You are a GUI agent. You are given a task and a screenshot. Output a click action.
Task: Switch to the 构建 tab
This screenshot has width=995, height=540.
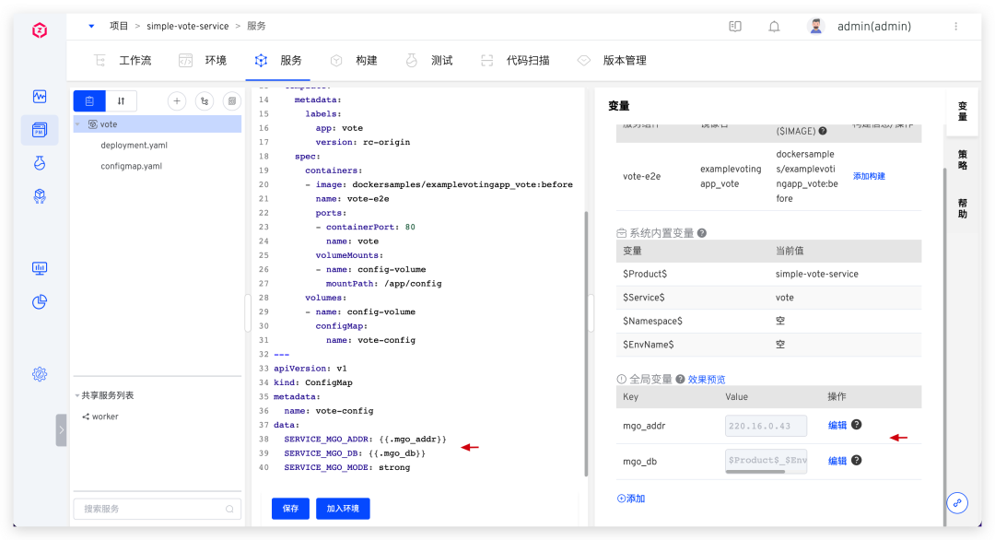click(x=355, y=61)
